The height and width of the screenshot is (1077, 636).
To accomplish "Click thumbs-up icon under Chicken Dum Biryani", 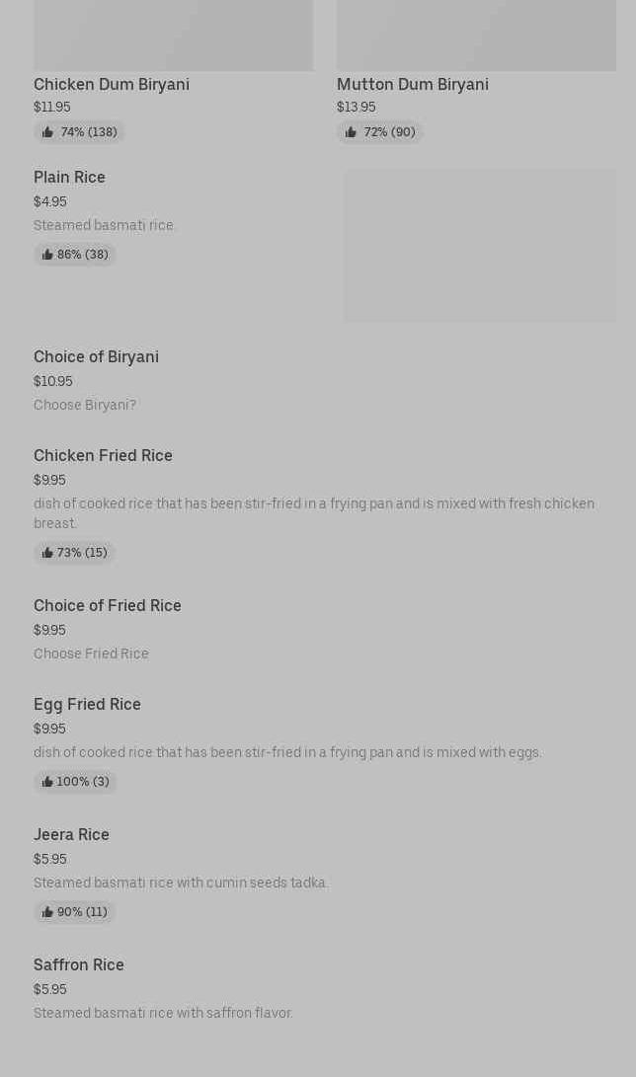I will click(x=47, y=132).
